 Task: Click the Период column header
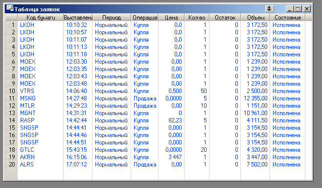point(112,18)
